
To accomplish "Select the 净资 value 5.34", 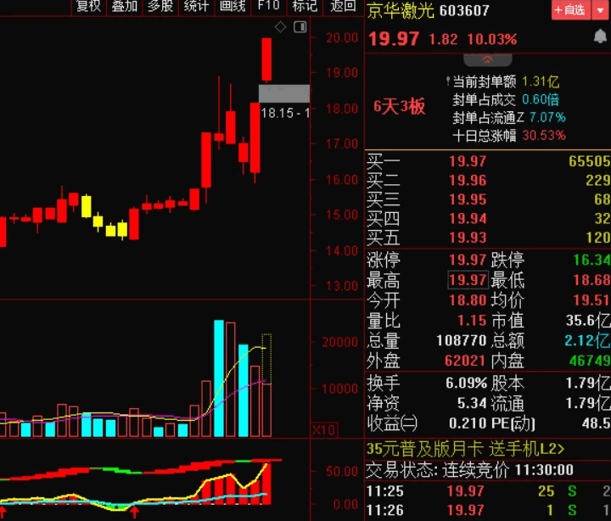I will [x=472, y=403].
